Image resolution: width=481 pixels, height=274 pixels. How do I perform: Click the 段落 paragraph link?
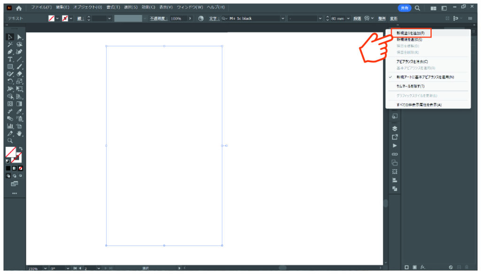click(357, 18)
